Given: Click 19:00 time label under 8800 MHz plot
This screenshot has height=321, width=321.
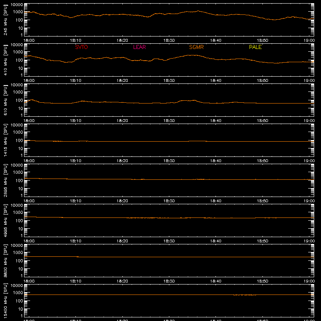Looking at the screenshot, I should (x=309, y=281).
